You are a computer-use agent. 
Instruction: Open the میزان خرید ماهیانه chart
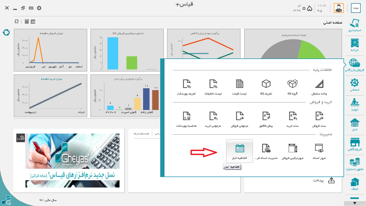click(x=50, y=96)
